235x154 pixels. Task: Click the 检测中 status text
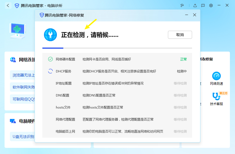[182, 71]
